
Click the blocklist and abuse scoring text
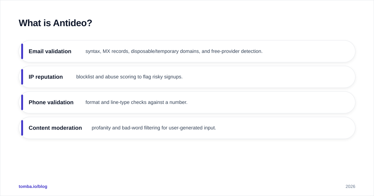(129, 77)
